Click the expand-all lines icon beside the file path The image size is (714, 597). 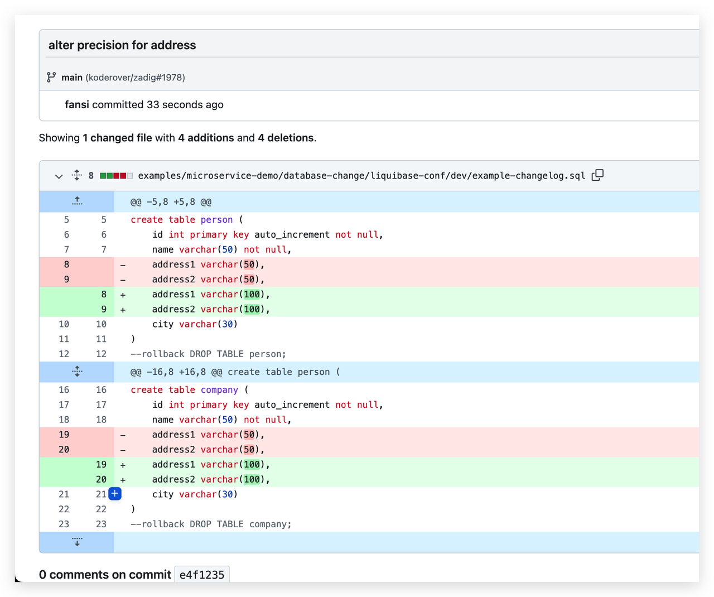pos(77,175)
